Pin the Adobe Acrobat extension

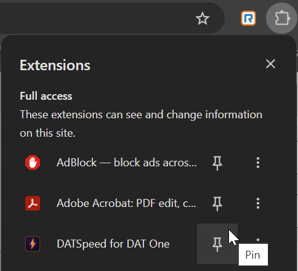[x=217, y=203]
